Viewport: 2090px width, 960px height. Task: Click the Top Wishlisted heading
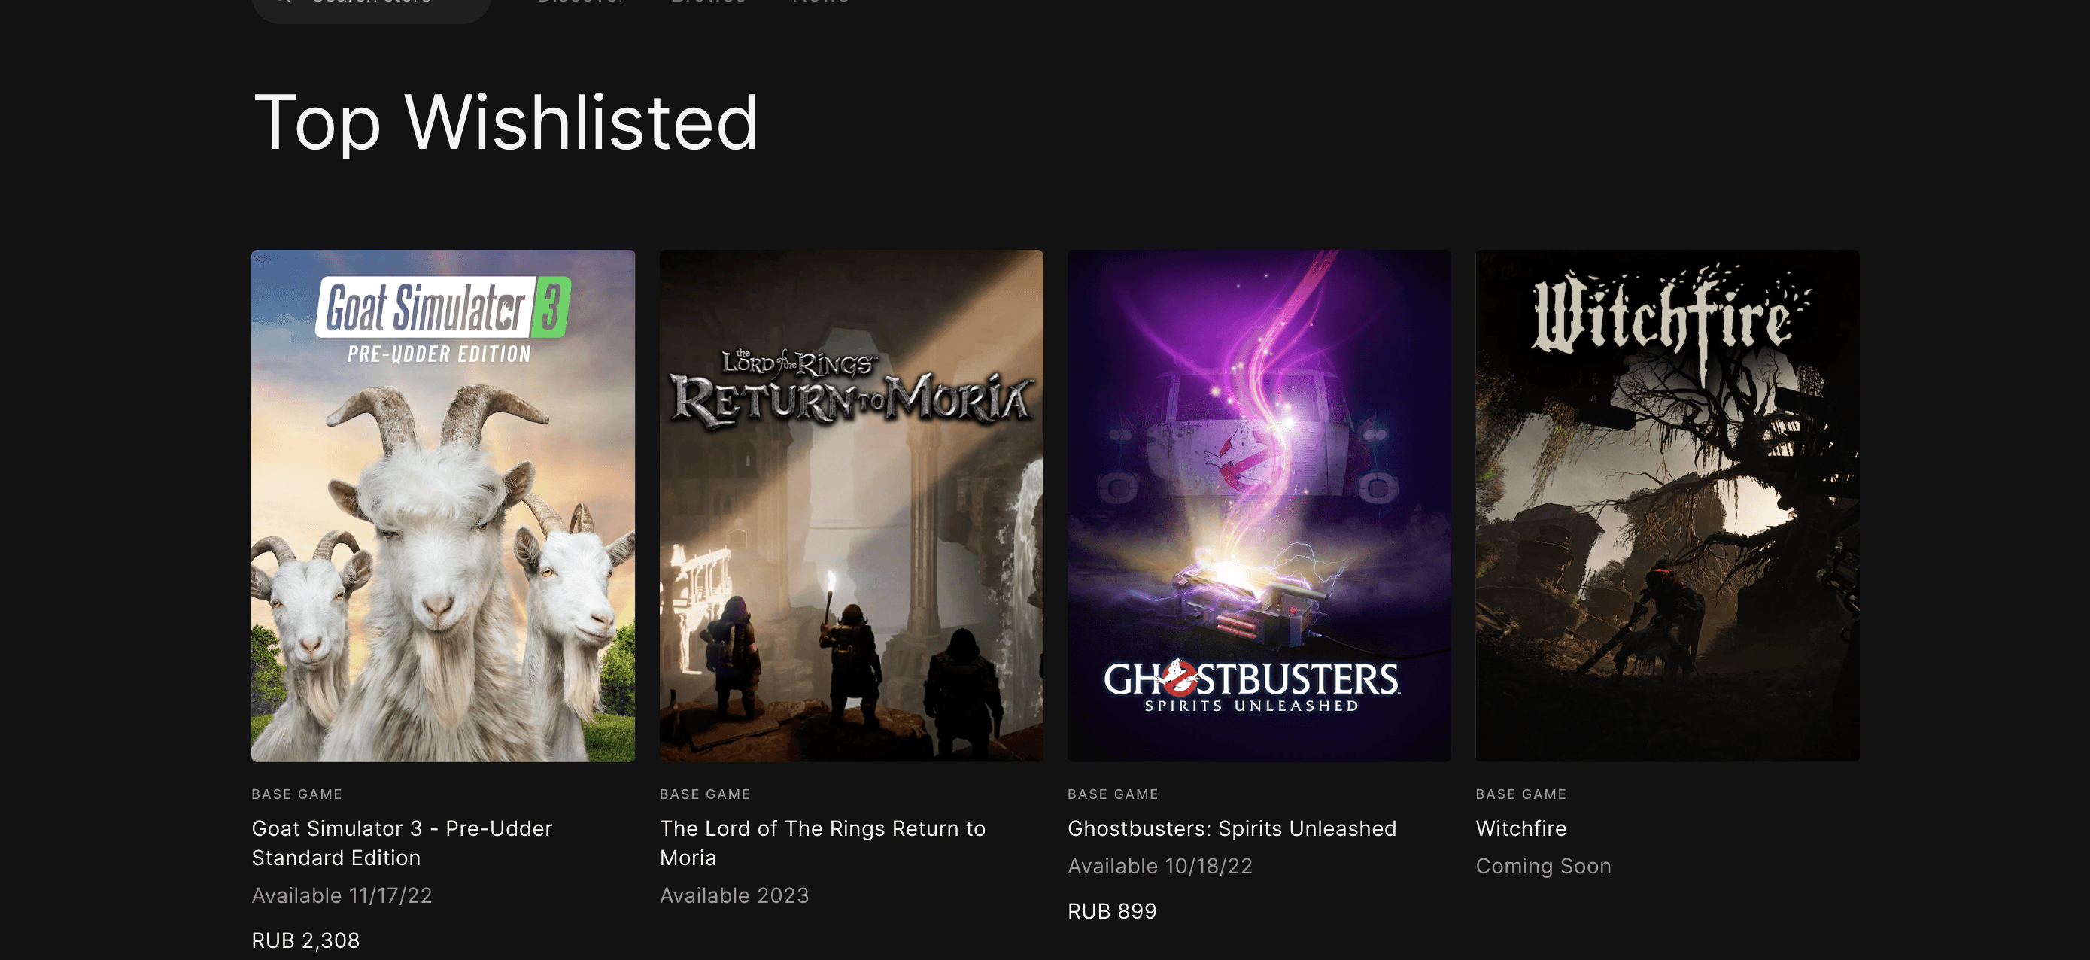point(506,123)
